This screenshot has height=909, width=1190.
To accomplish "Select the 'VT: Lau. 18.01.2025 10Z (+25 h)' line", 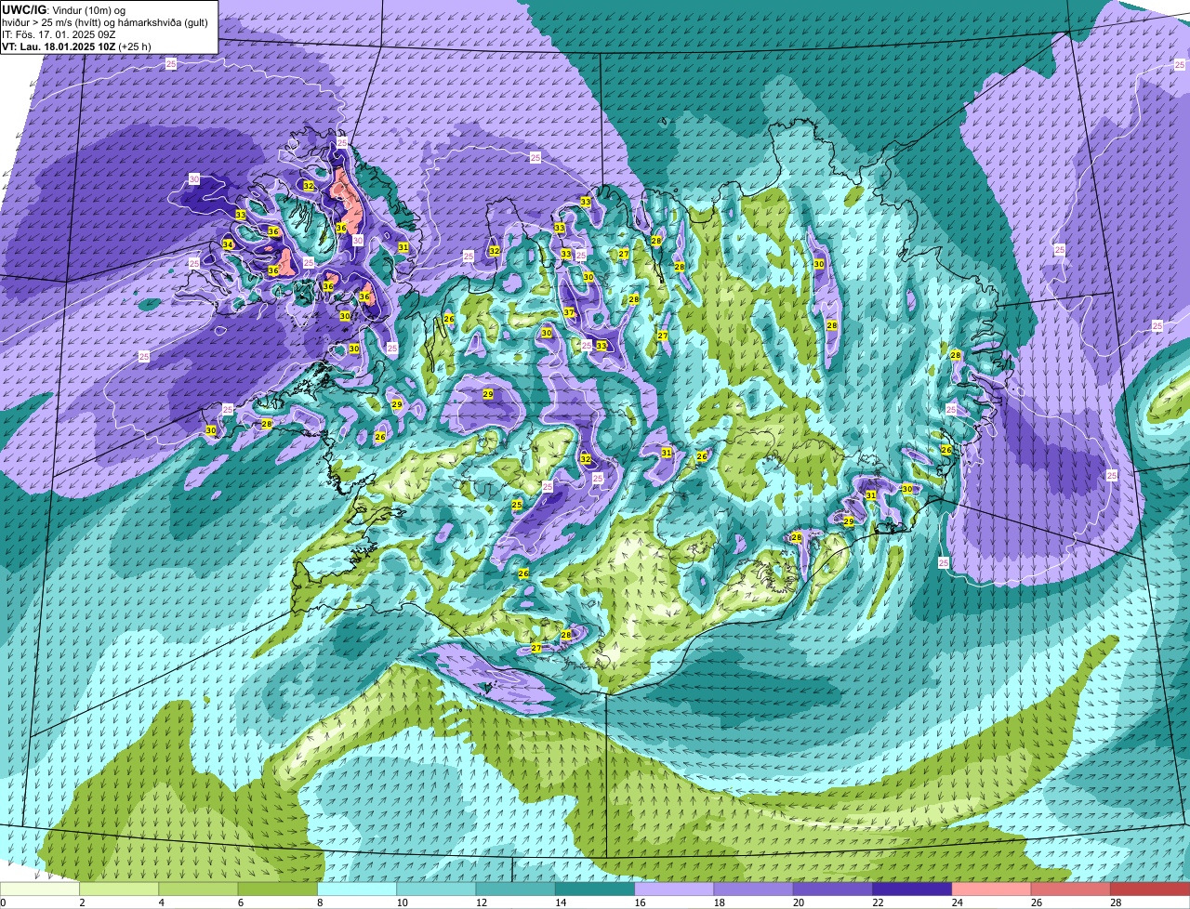I will [x=76, y=46].
